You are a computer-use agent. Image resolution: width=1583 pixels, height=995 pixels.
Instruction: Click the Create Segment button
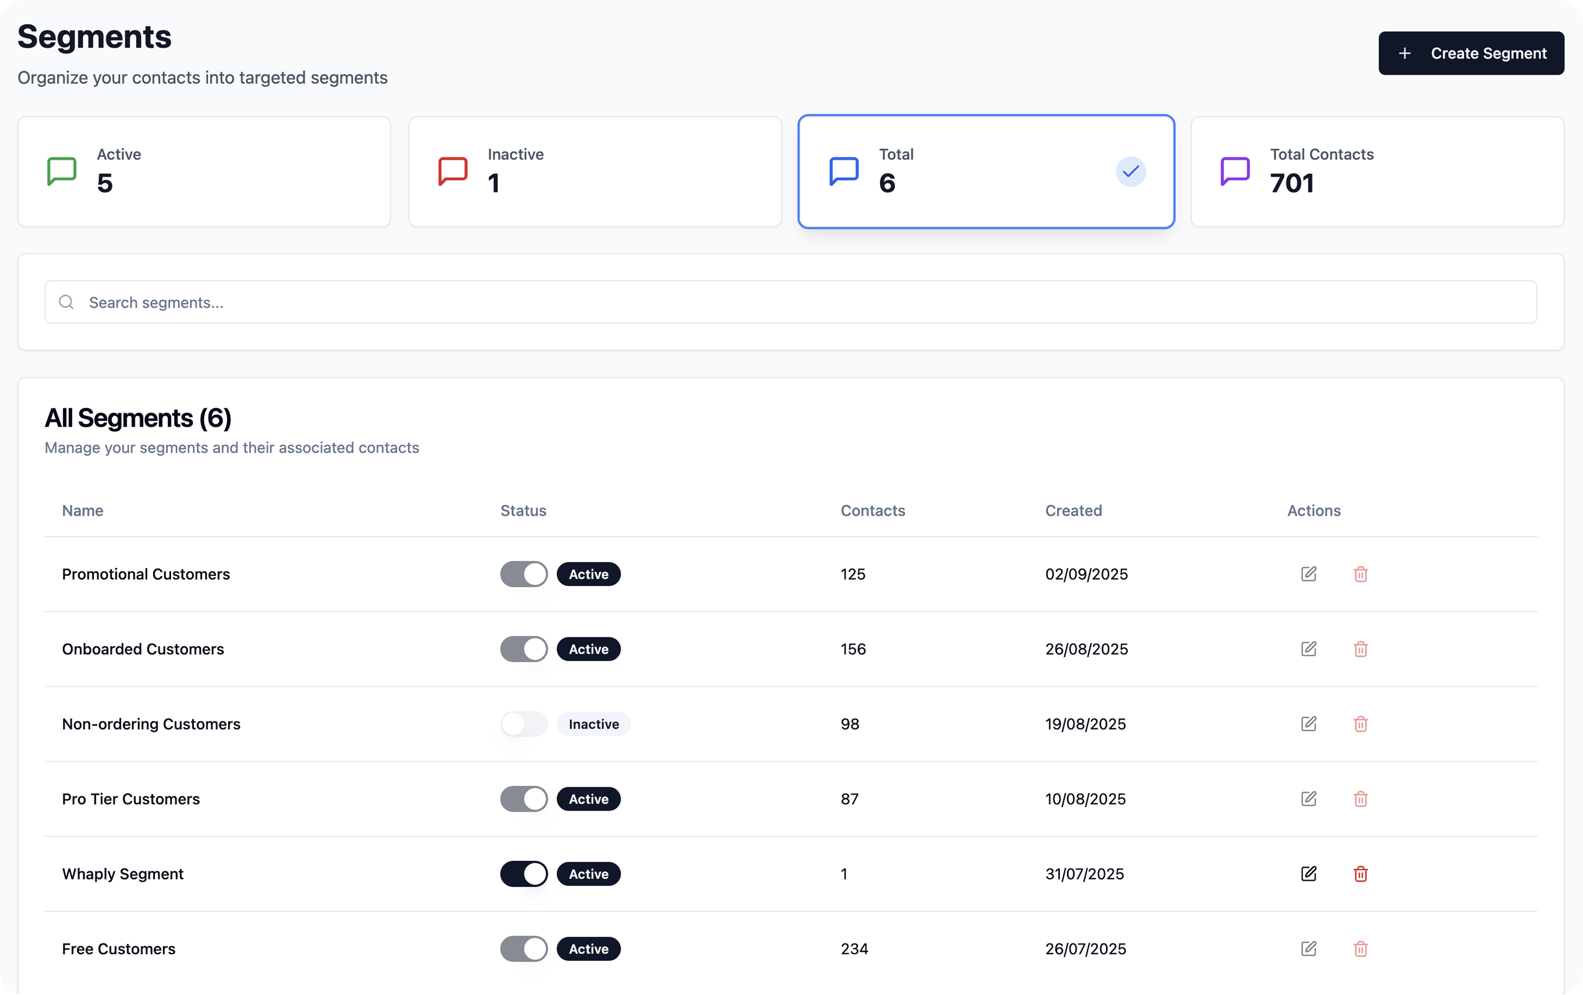[x=1471, y=53]
